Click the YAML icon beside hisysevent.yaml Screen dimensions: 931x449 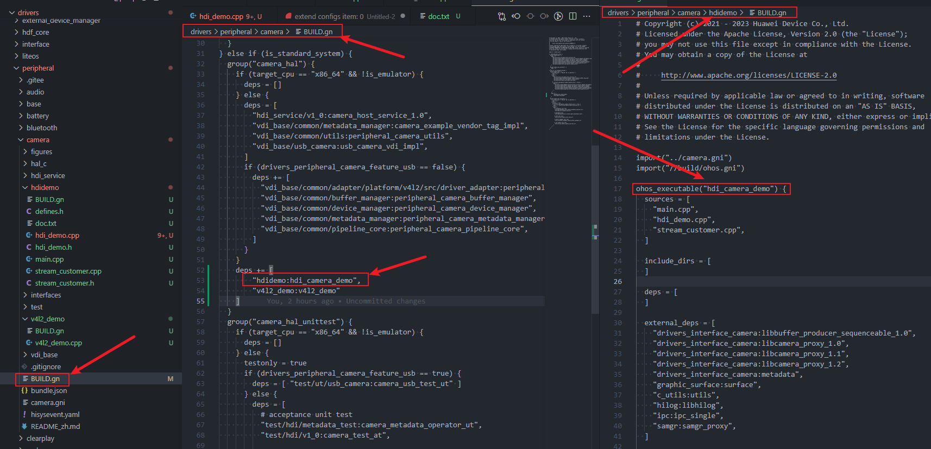(24, 414)
